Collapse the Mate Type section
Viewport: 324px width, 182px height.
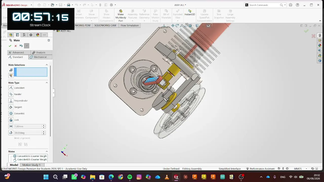[x=47, y=83]
